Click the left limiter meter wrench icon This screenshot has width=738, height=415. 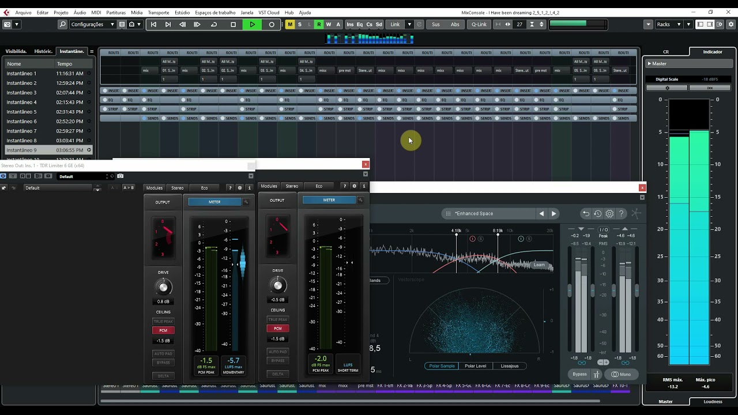click(x=246, y=202)
